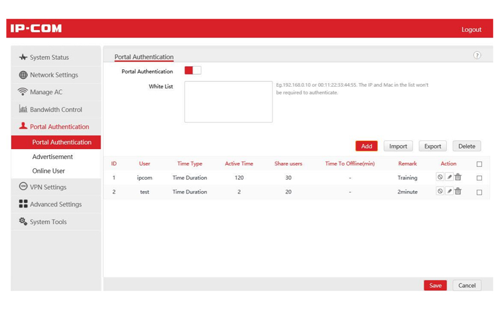
Task: Click the Action column header
Action: pos(448,163)
